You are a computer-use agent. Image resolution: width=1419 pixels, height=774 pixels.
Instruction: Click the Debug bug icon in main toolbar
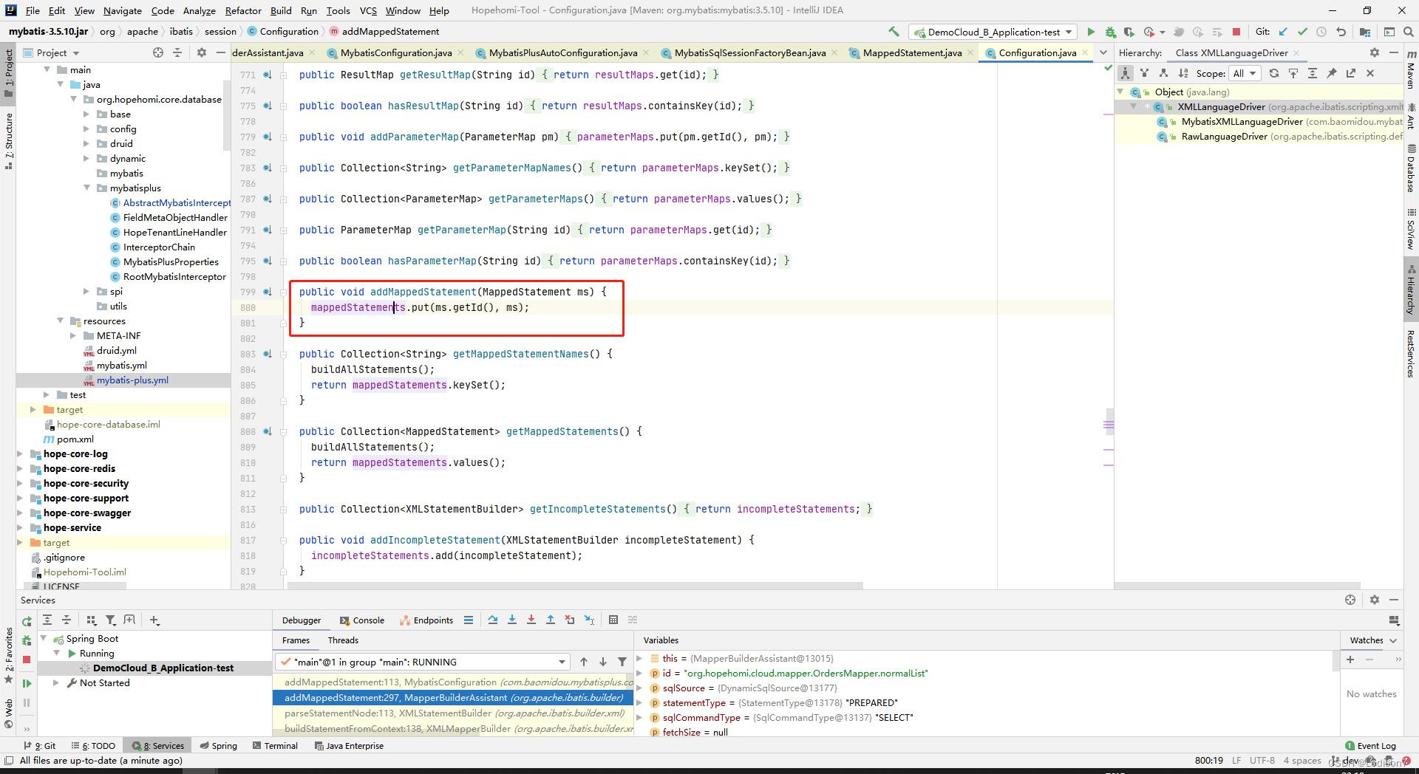tap(1110, 32)
